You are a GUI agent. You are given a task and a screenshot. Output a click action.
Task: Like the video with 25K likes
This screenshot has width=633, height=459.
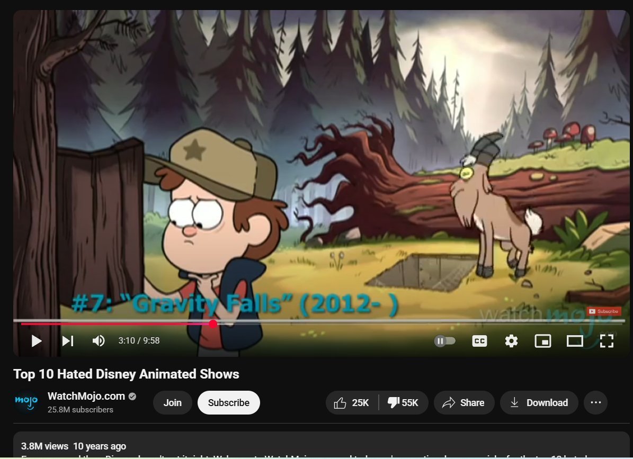[352, 402]
